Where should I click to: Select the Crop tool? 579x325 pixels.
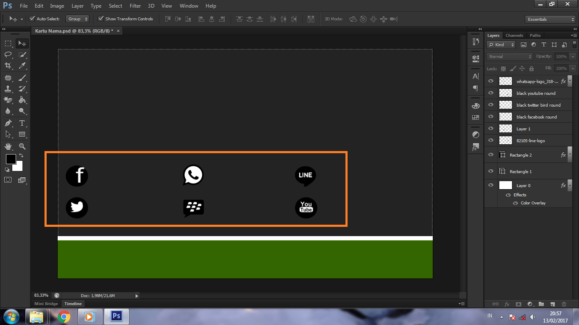[x=8, y=65]
